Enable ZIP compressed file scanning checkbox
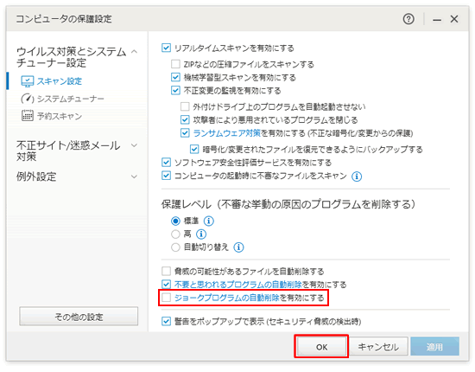475x372 pixels. tap(175, 64)
